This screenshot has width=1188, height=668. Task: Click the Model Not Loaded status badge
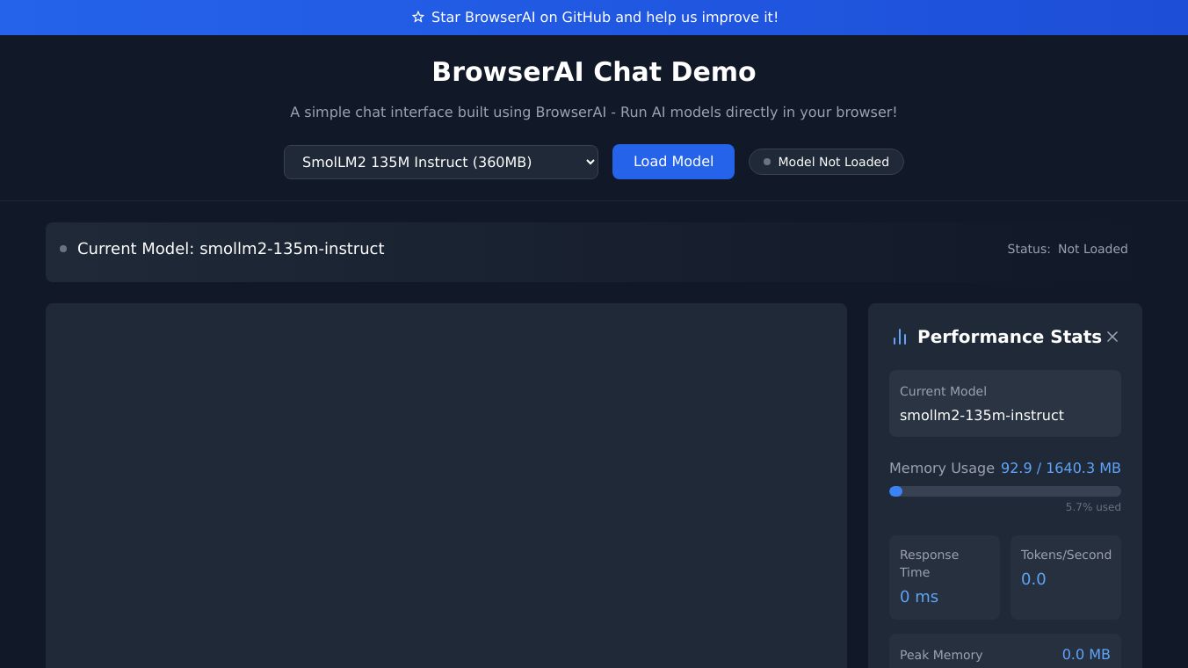[x=826, y=162]
